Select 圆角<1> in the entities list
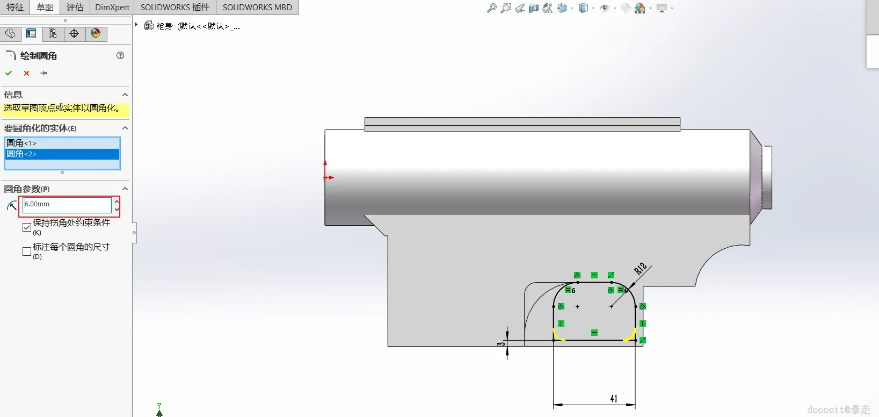 click(x=62, y=143)
